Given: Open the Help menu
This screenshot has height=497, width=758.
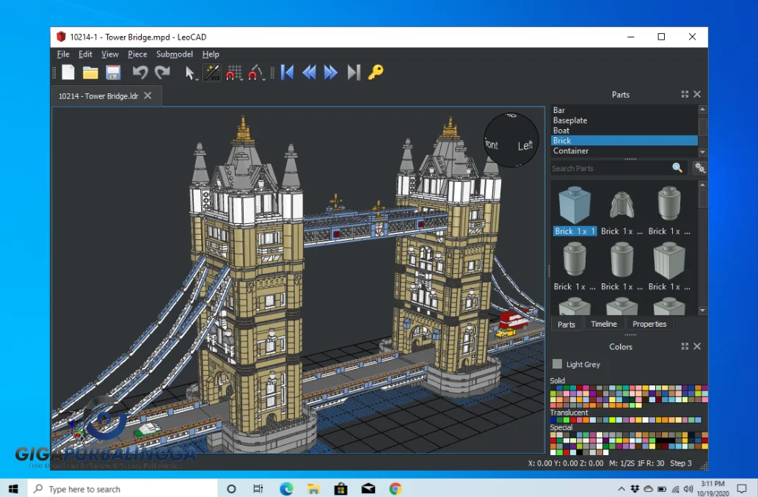Looking at the screenshot, I should coord(211,54).
